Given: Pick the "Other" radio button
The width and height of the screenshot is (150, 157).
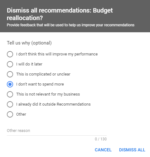Looking at the screenshot, I should pyautogui.click(x=10, y=114).
